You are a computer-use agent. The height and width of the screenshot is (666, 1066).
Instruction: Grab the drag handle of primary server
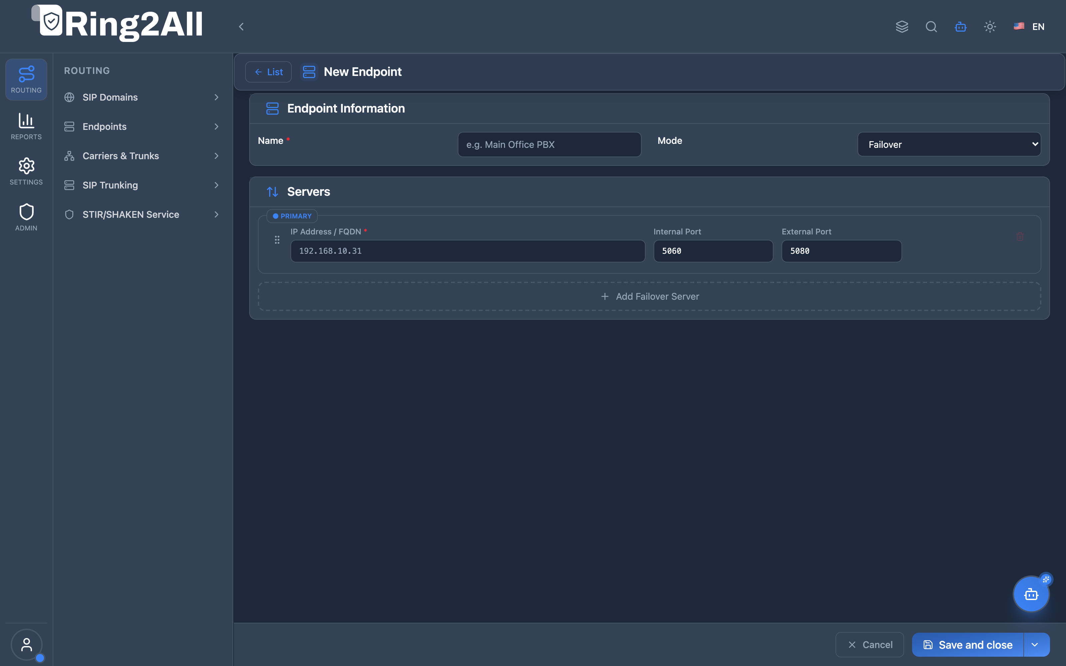(277, 240)
